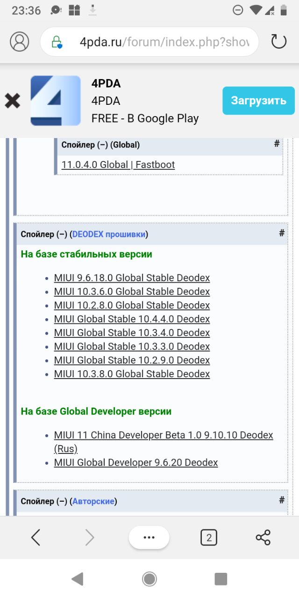Open MIUI Global Developer 9.6.20 Deodex

[136, 463]
